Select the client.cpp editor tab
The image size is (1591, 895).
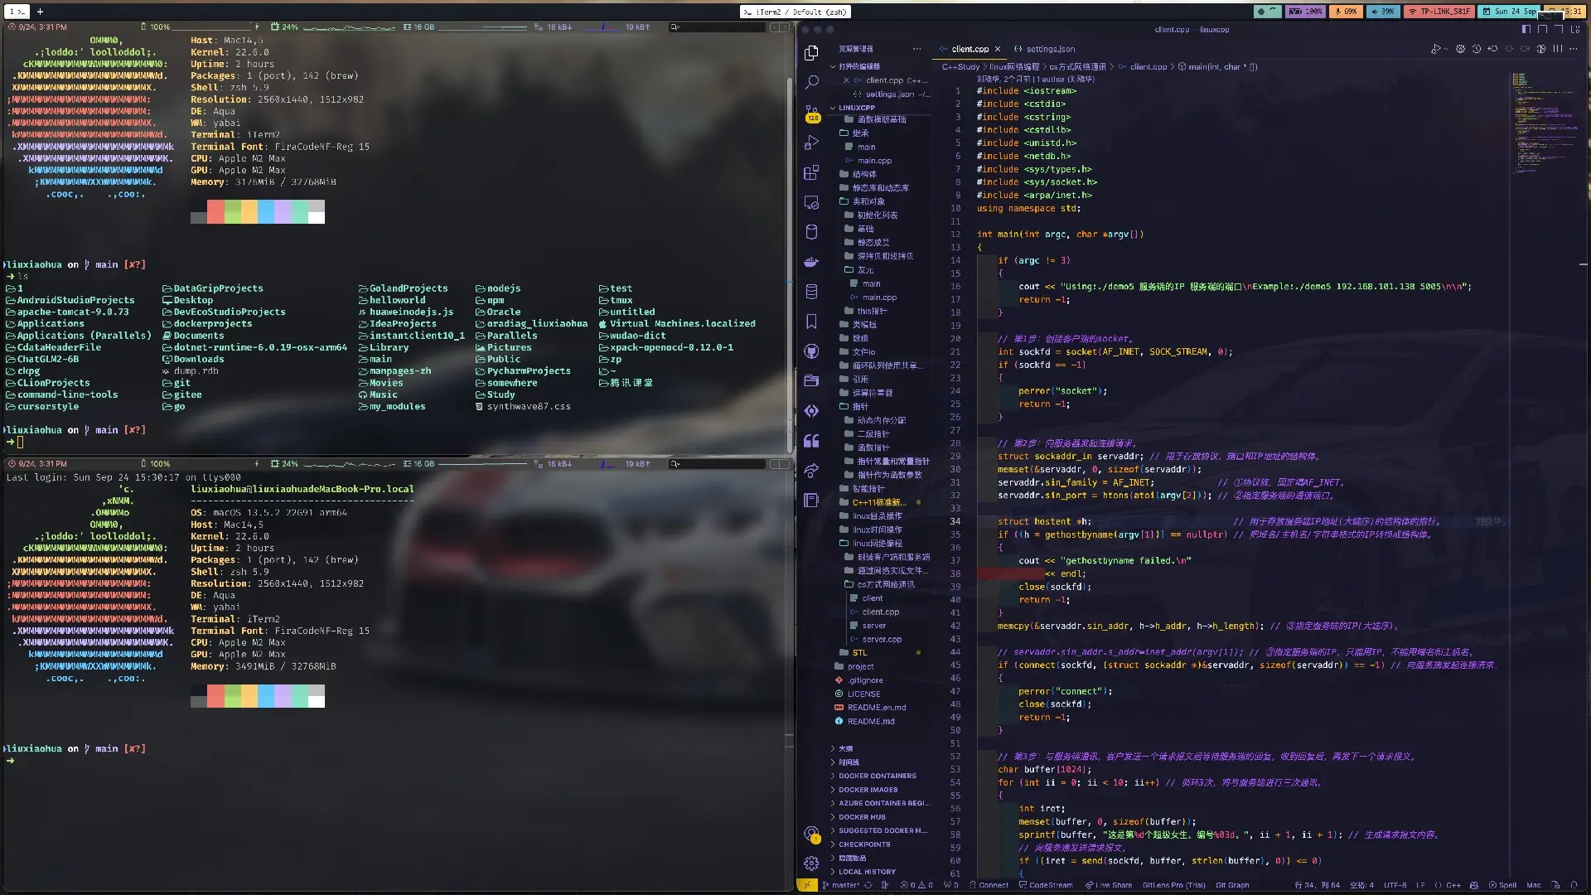pyautogui.click(x=969, y=49)
